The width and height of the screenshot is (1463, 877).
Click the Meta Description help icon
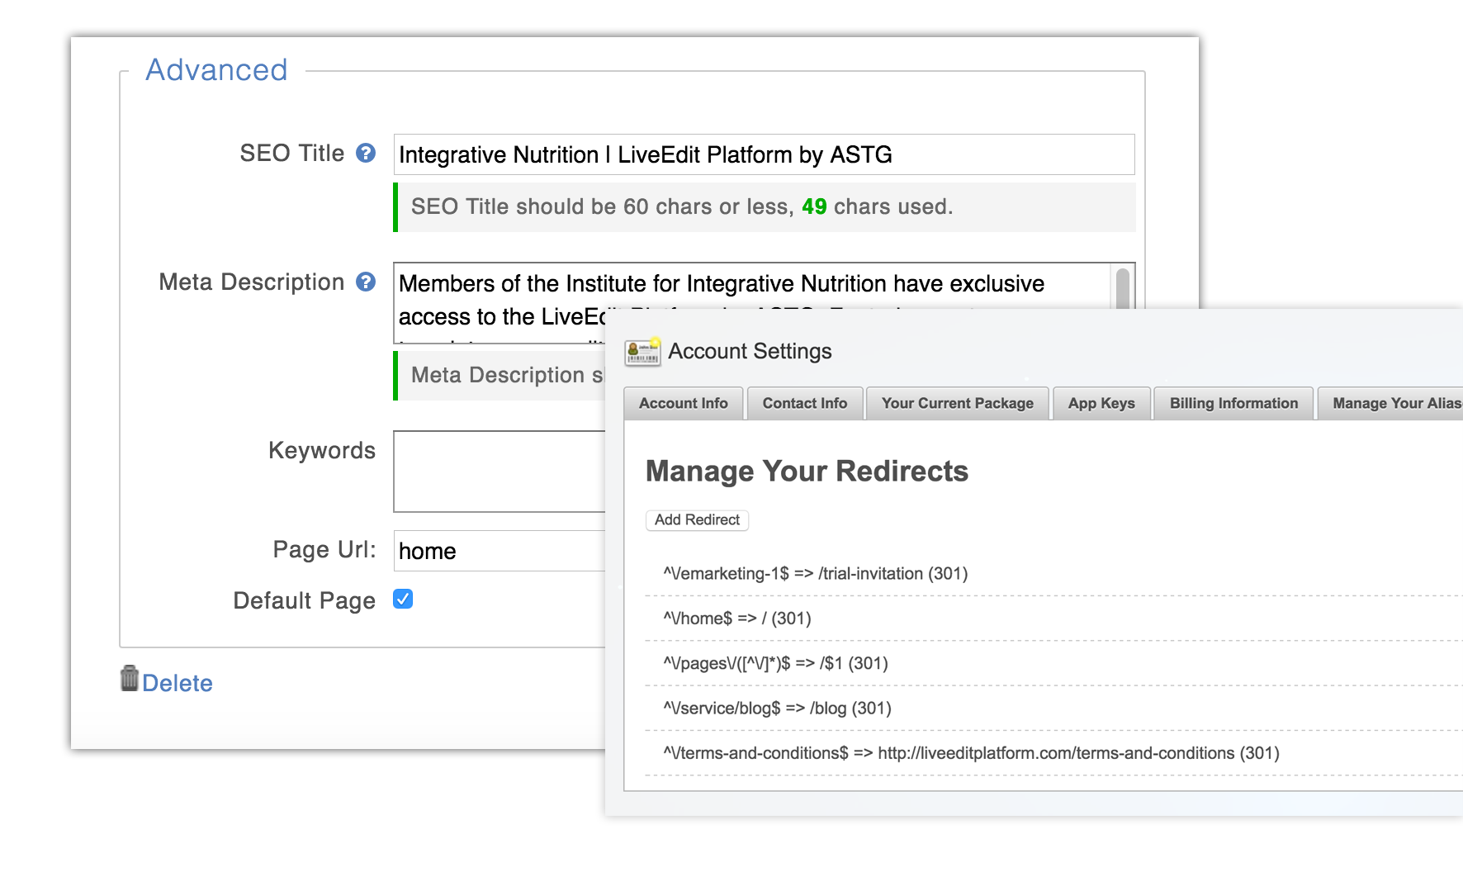click(366, 282)
